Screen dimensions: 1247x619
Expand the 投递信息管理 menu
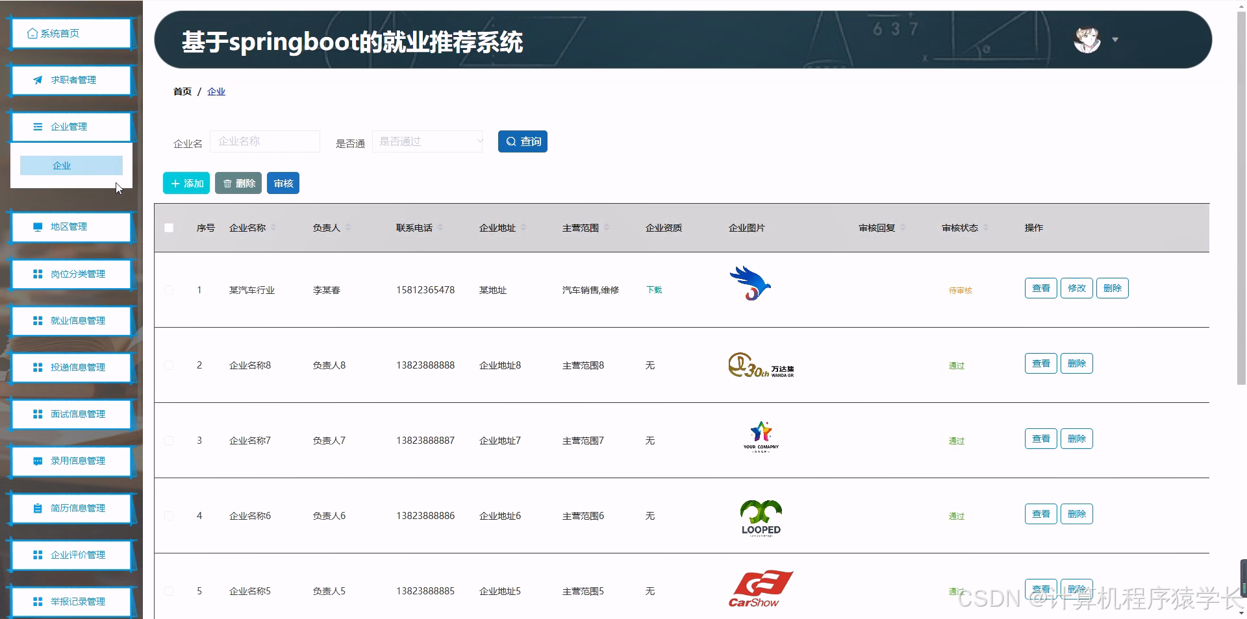(71, 367)
